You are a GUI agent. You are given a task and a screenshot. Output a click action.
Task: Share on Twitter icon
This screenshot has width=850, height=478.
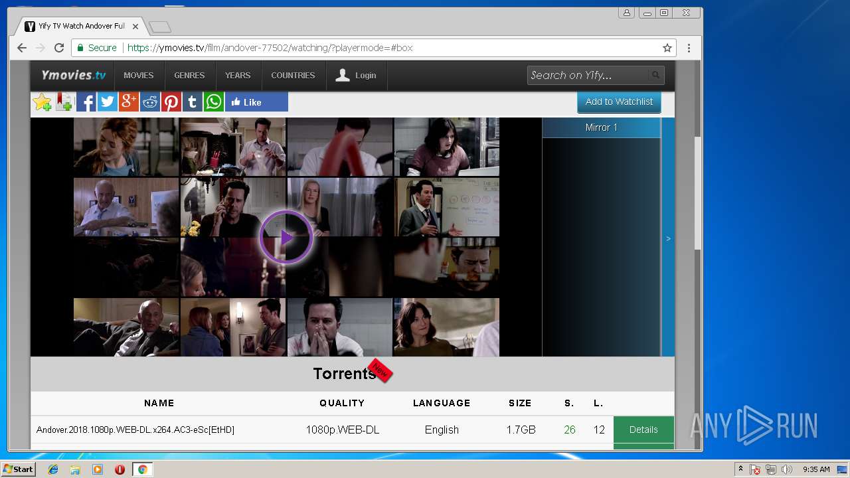pyautogui.click(x=108, y=102)
